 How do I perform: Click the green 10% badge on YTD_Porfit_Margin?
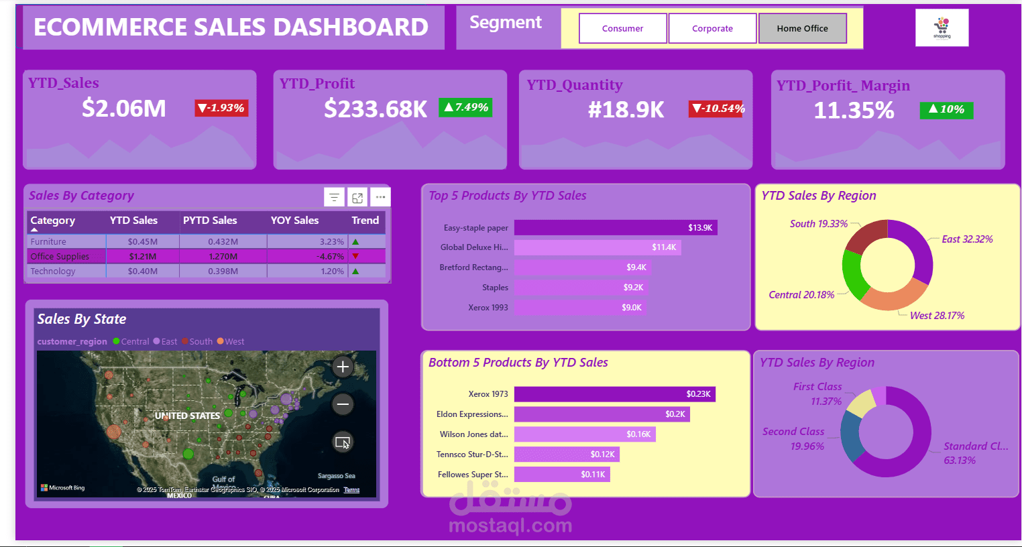click(x=946, y=110)
